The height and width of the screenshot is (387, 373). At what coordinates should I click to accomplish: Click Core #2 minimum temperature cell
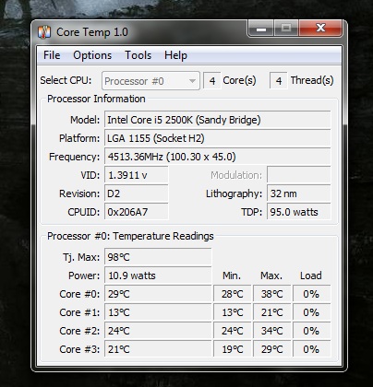tap(233, 331)
